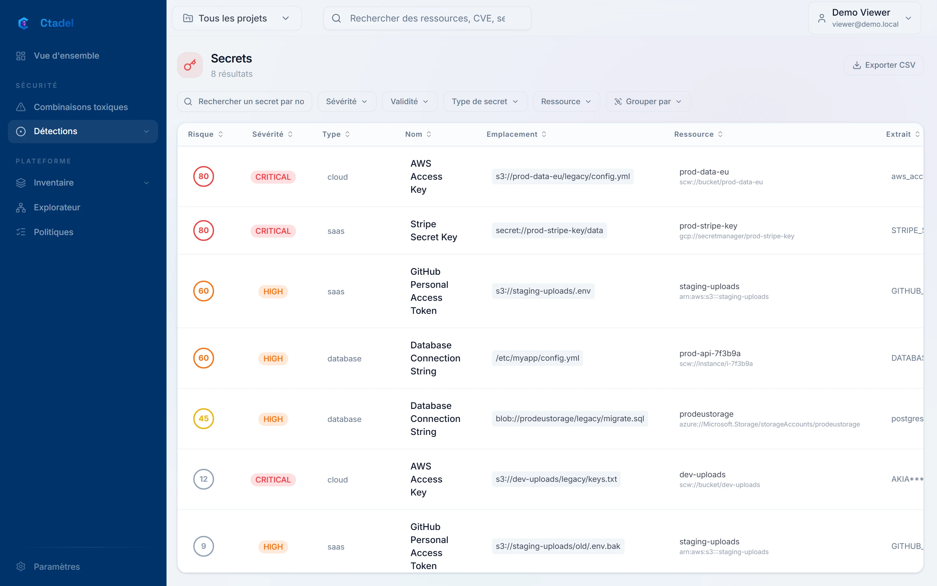Focus the global resource search field
This screenshot has width=937, height=586.
427,18
